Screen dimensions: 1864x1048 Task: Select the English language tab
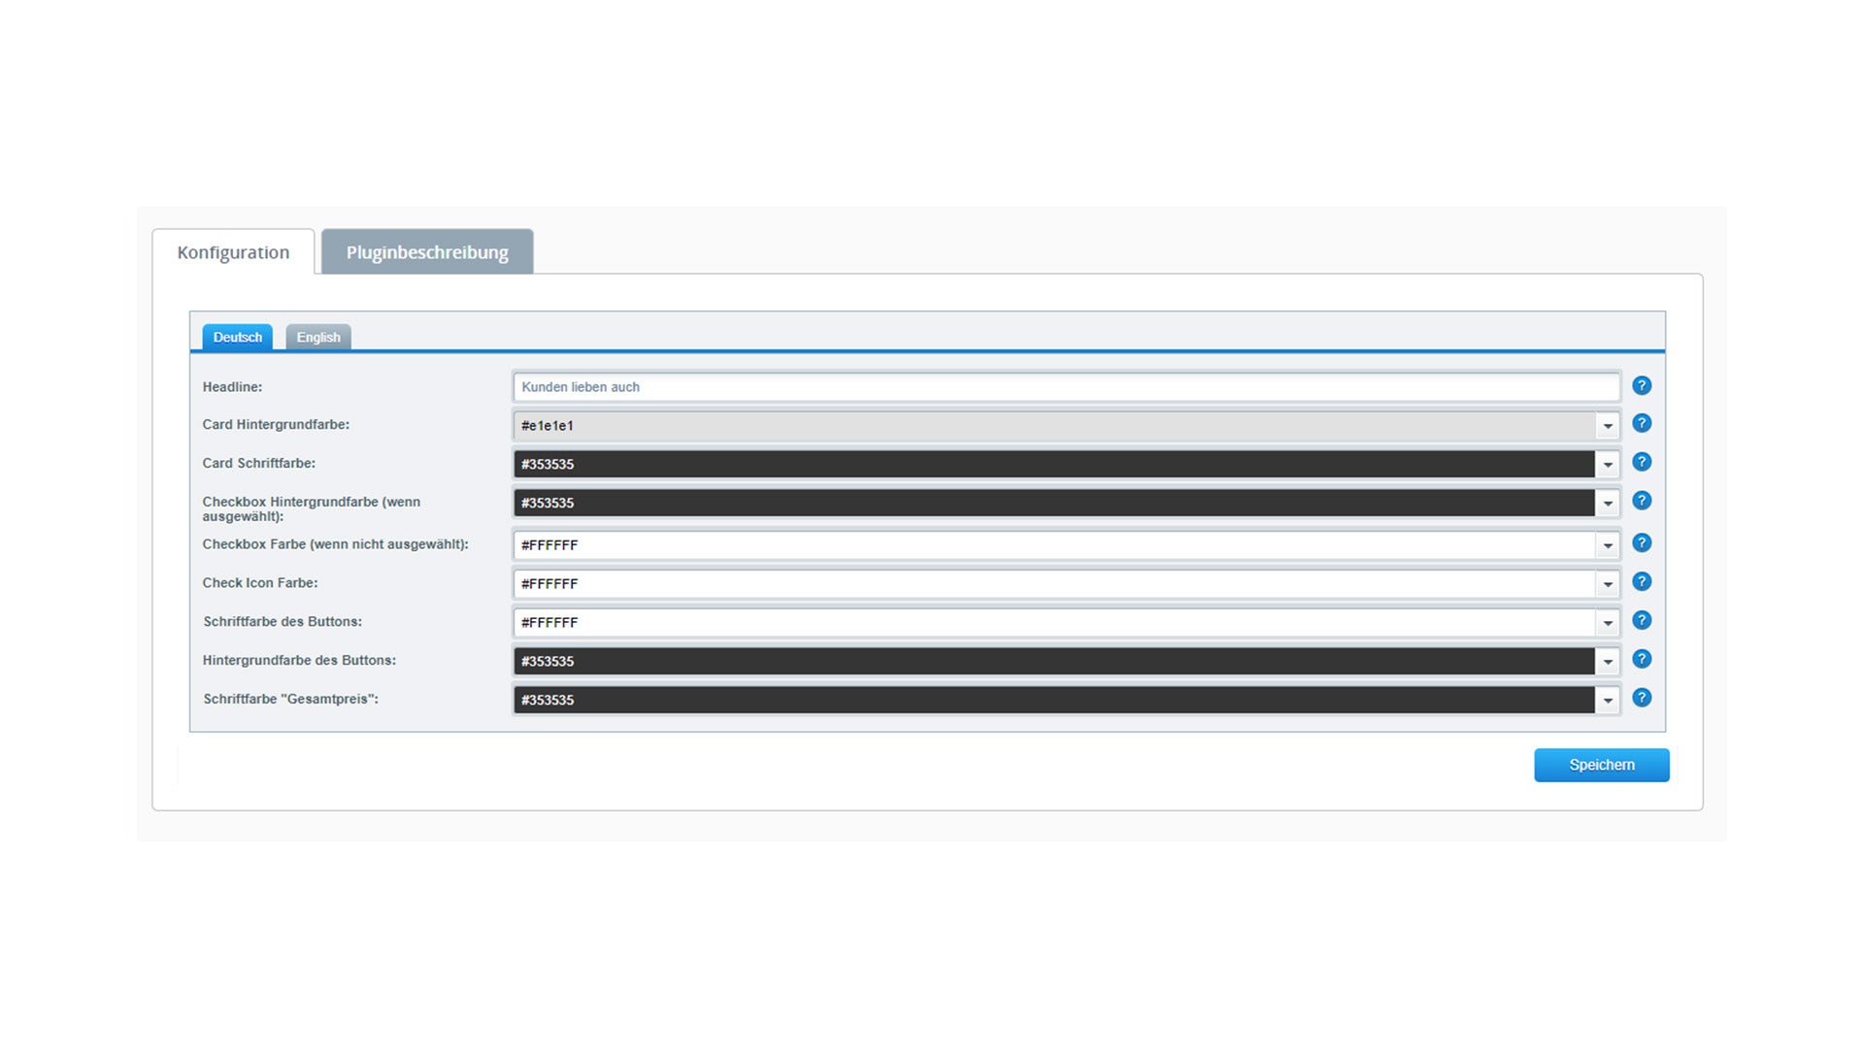[x=318, y=337]
